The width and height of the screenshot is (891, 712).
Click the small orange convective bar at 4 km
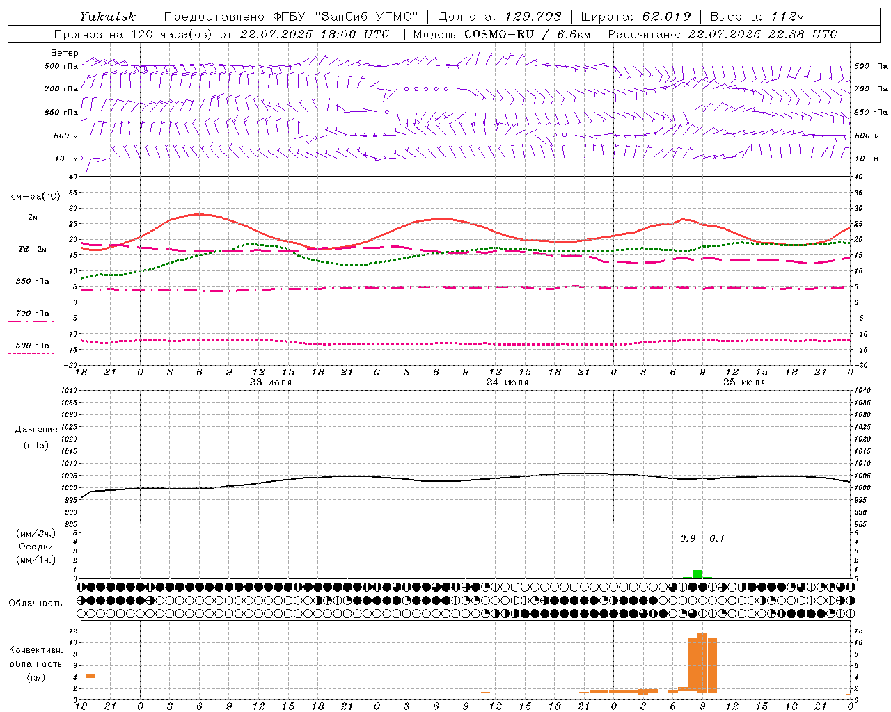pos(90,676)
